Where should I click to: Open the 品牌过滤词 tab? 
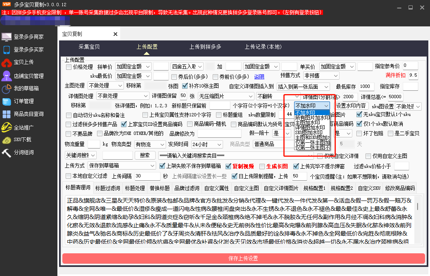point(187,188)
